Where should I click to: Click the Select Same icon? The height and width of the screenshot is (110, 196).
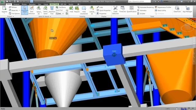45,8
